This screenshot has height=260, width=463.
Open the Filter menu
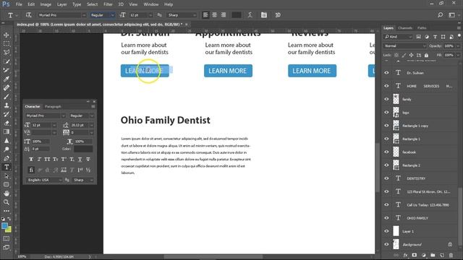click(108, 4)
